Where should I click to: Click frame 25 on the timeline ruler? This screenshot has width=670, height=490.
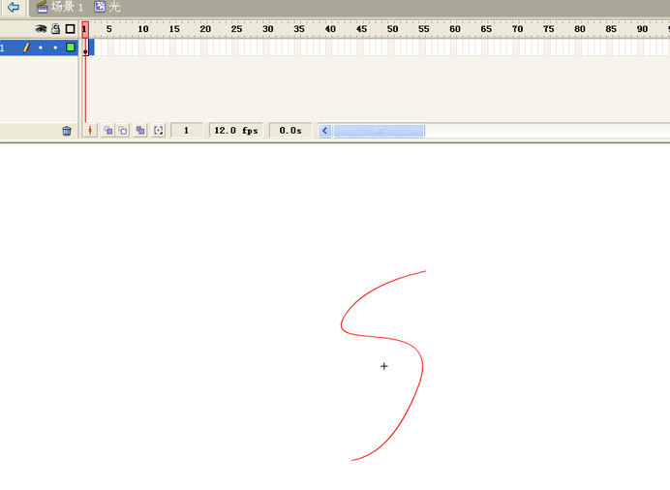click(236, 29)
